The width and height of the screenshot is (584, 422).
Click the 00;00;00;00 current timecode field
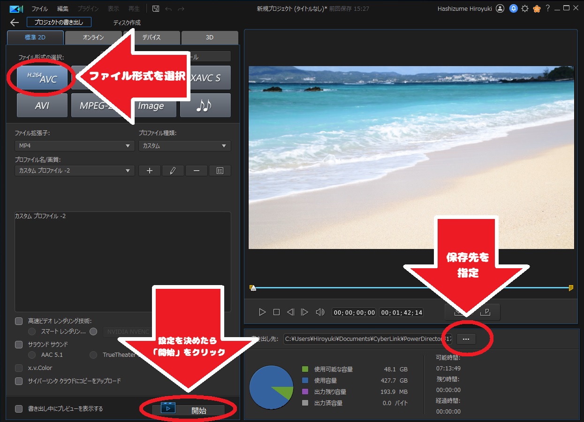coord(354,312)
